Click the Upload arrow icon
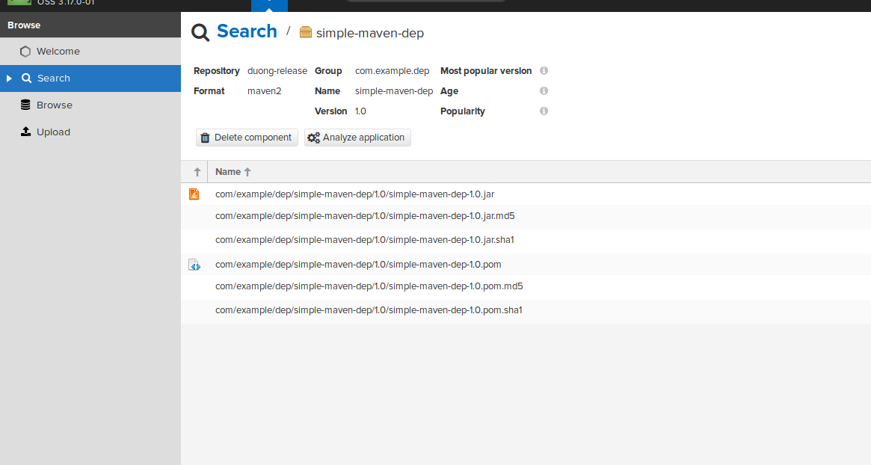This screenshot has height=465, width=871. tap(25, 132)
